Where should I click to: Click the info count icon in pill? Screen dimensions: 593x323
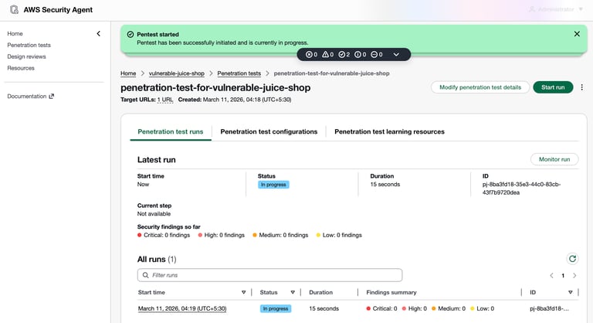pos(361,55)
